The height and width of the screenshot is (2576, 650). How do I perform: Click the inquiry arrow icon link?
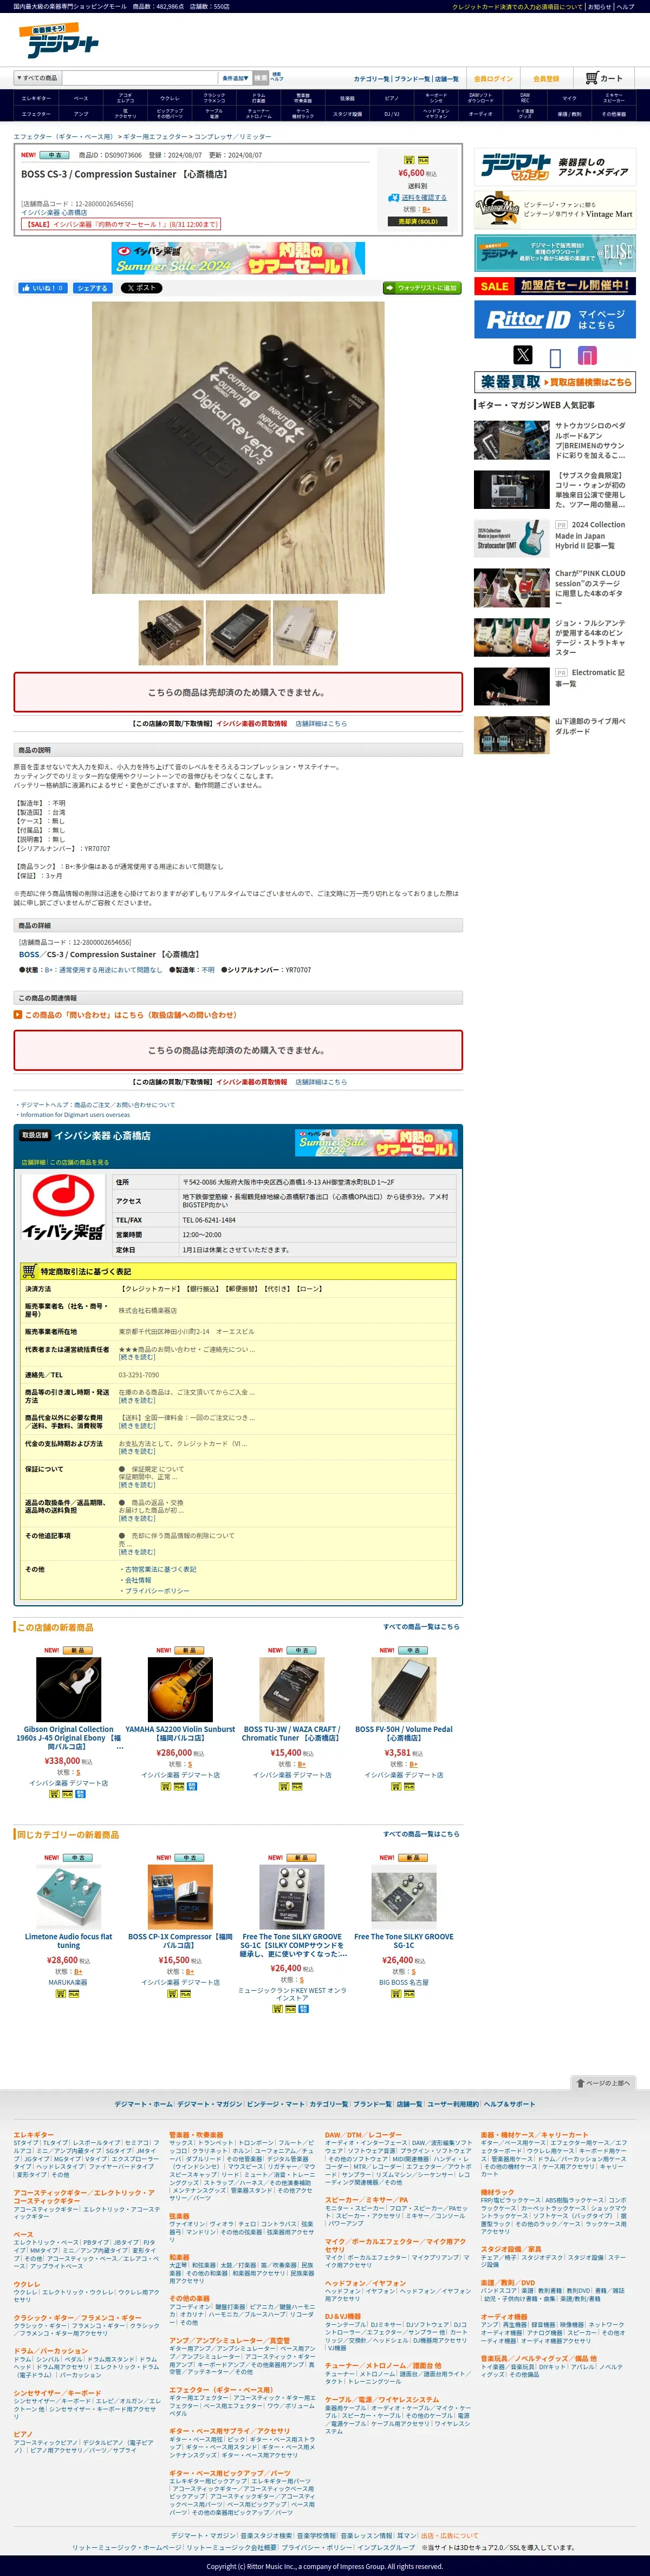pos(18,1015)
